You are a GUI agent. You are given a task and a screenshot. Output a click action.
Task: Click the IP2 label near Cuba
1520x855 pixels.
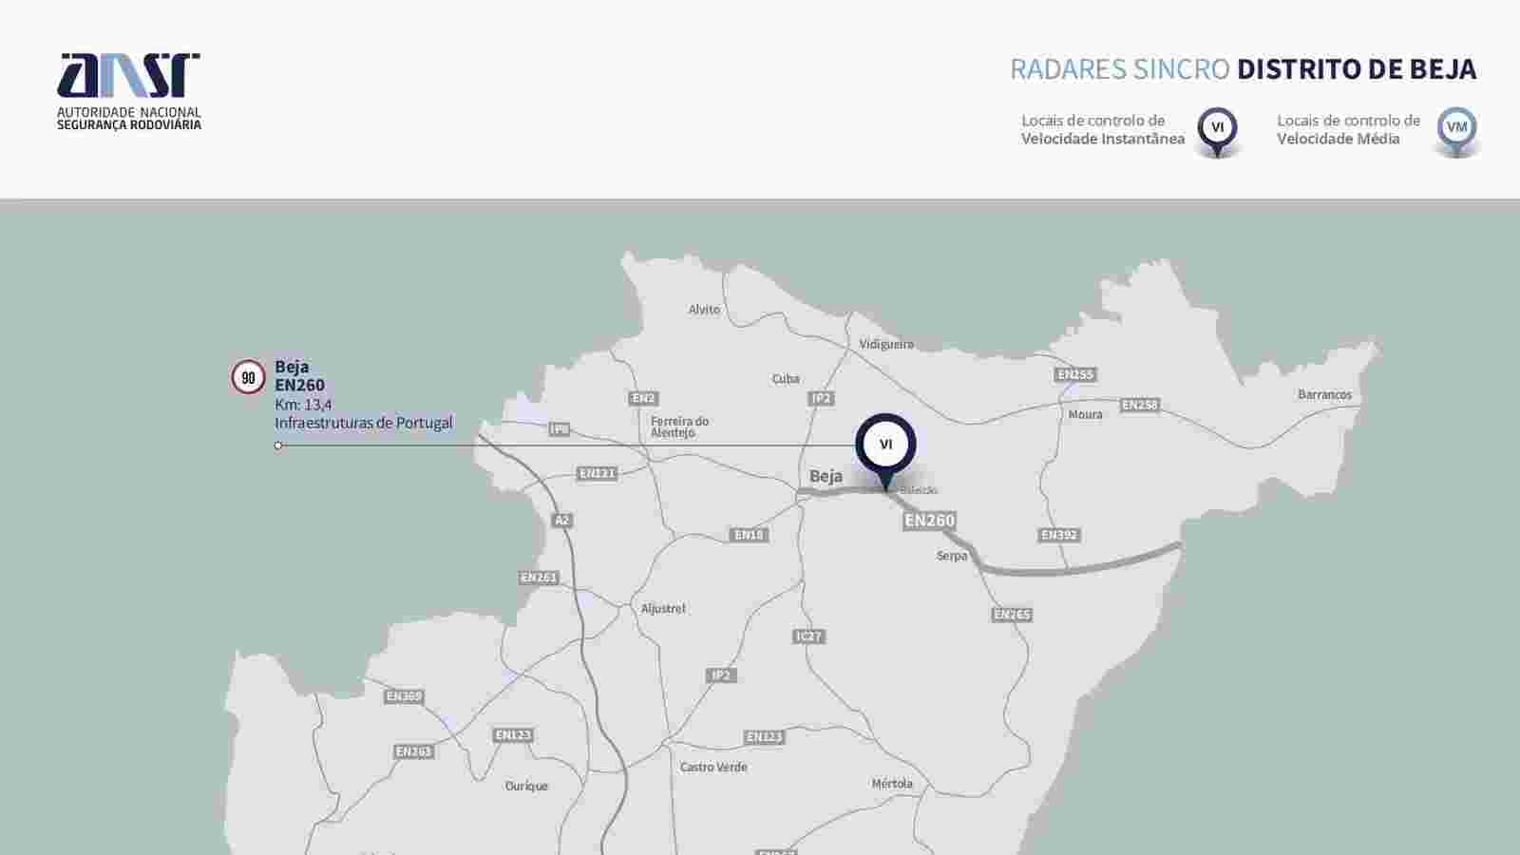821,398
